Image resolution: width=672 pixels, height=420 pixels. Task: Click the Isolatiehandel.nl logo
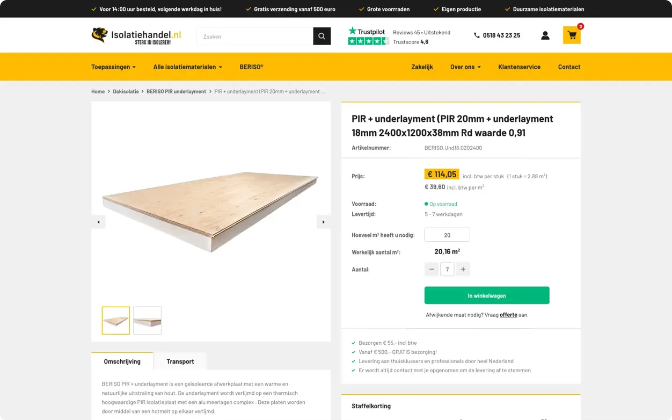tap(136, 35)
